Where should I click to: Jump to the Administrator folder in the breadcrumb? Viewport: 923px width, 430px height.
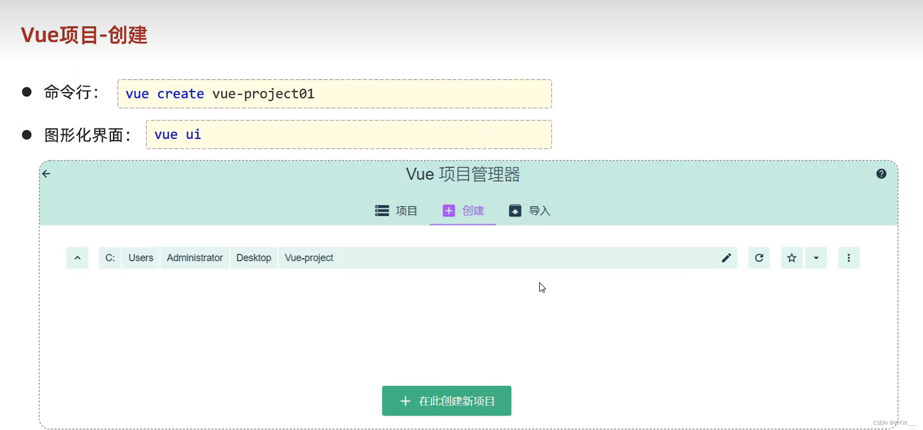pyautogui.click(x=195, y=258)
